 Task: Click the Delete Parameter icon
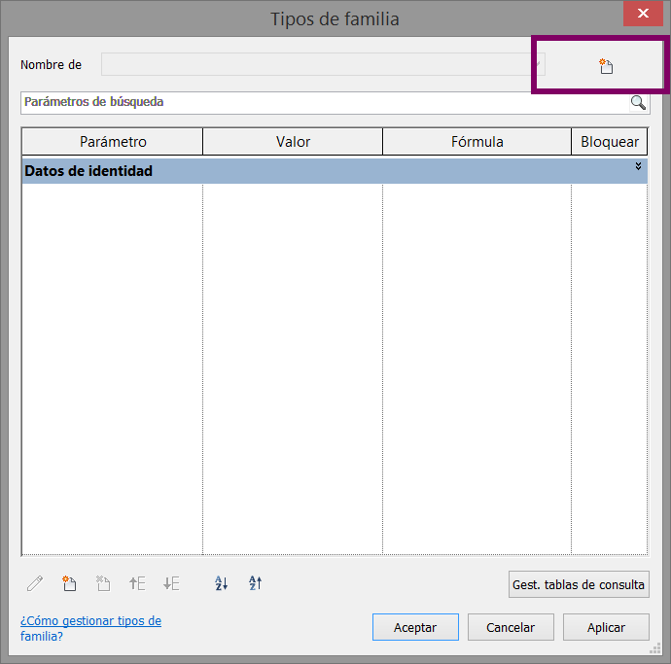click(103, 583)
